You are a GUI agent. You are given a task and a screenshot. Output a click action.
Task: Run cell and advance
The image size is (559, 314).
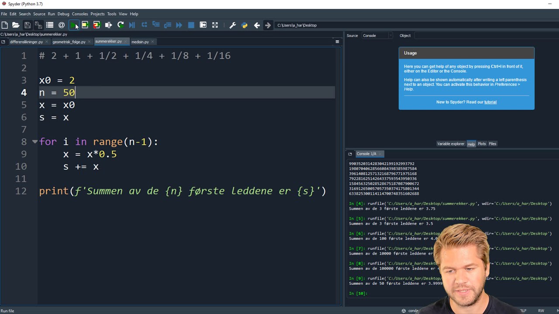(x=97, y=25)
